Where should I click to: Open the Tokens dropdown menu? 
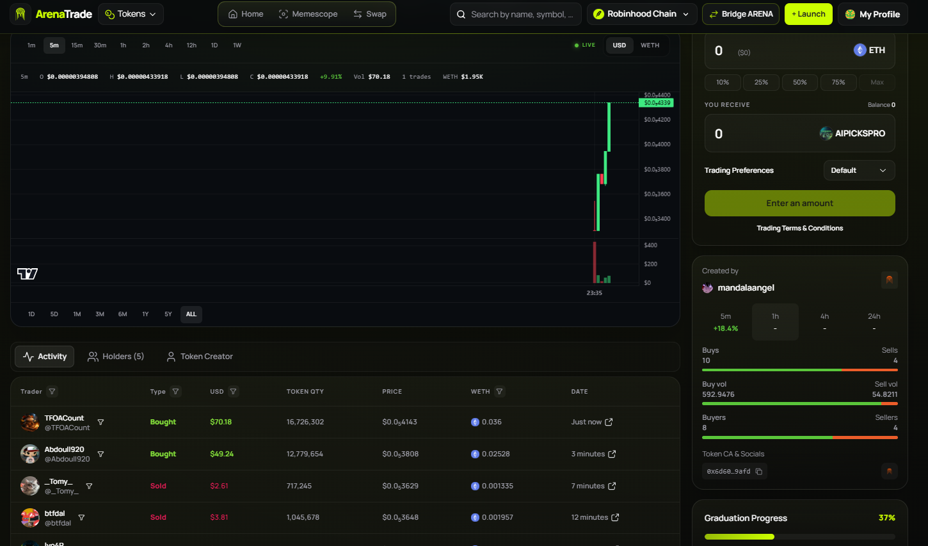click(x=131, y=14)
